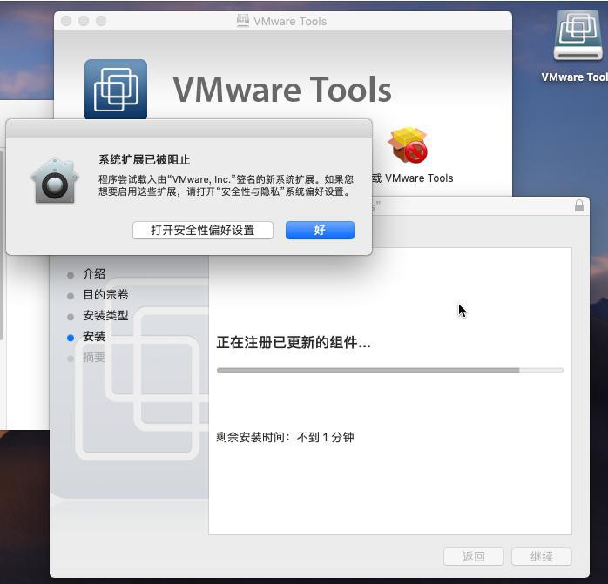Click the small disk icon in window title
This screenshot has height=584, width=608.
click(243, 21)
